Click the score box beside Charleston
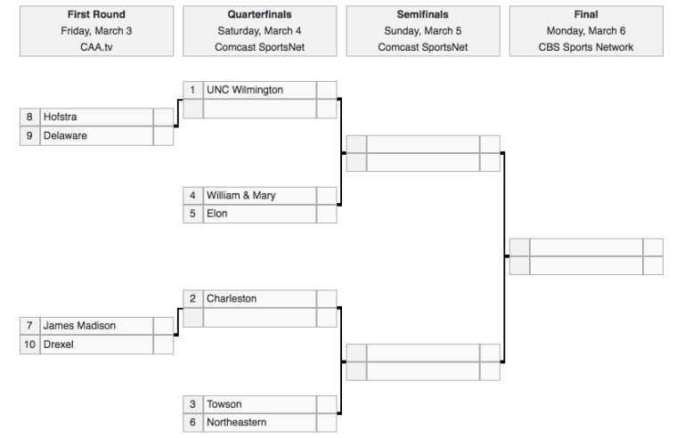 click(327, 298)
